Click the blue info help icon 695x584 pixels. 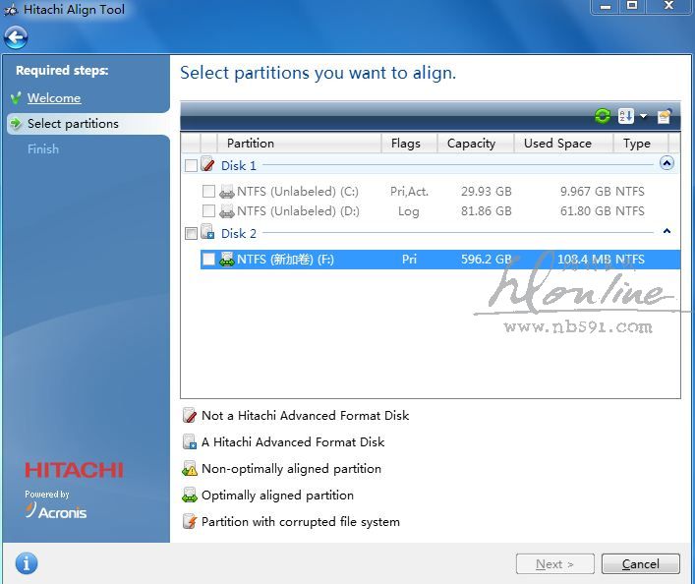point(27,563)
